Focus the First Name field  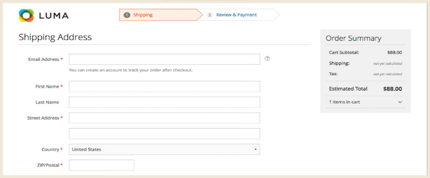164,86
